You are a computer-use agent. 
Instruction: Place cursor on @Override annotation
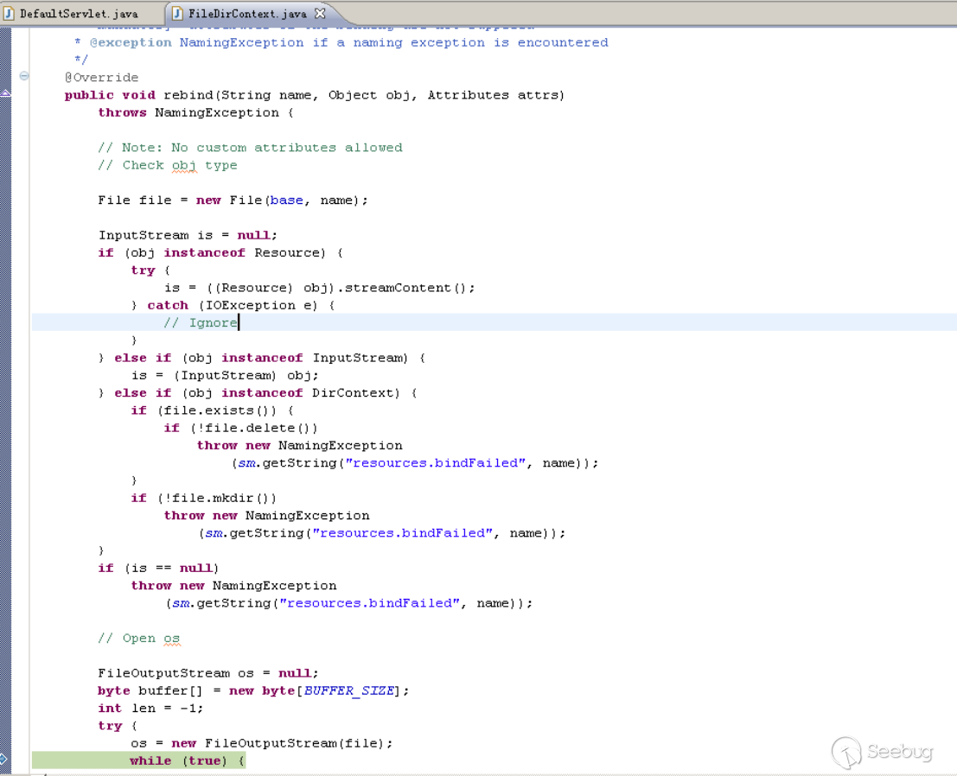(x=102, y=78)
